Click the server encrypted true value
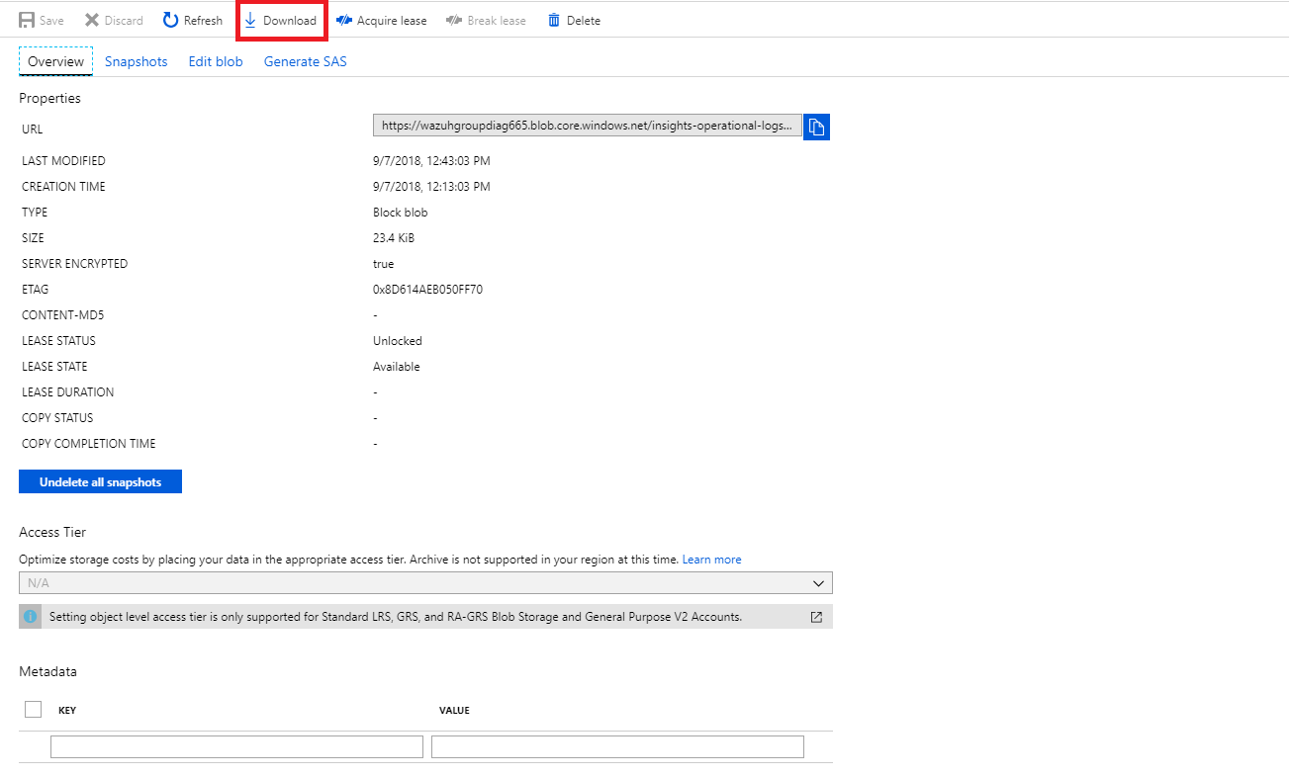Screen dimensions: 1294x778 point(384,264)
